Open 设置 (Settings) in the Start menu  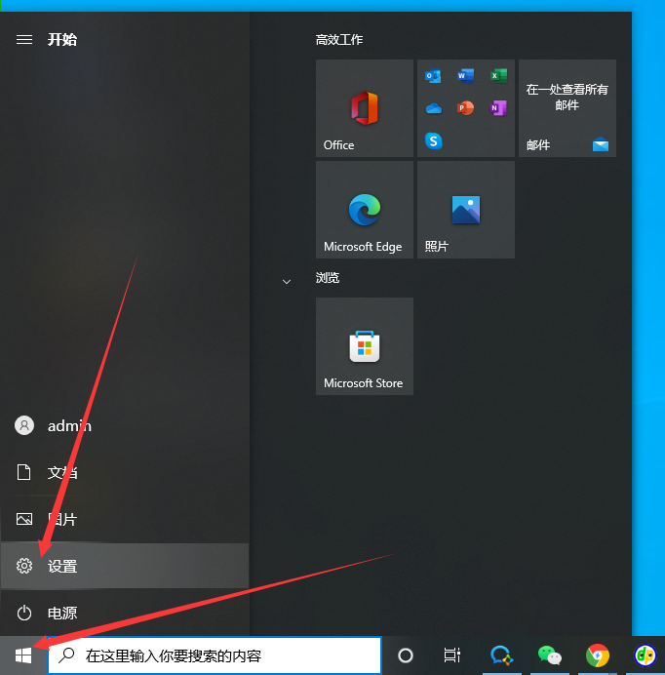click(62, 567)
